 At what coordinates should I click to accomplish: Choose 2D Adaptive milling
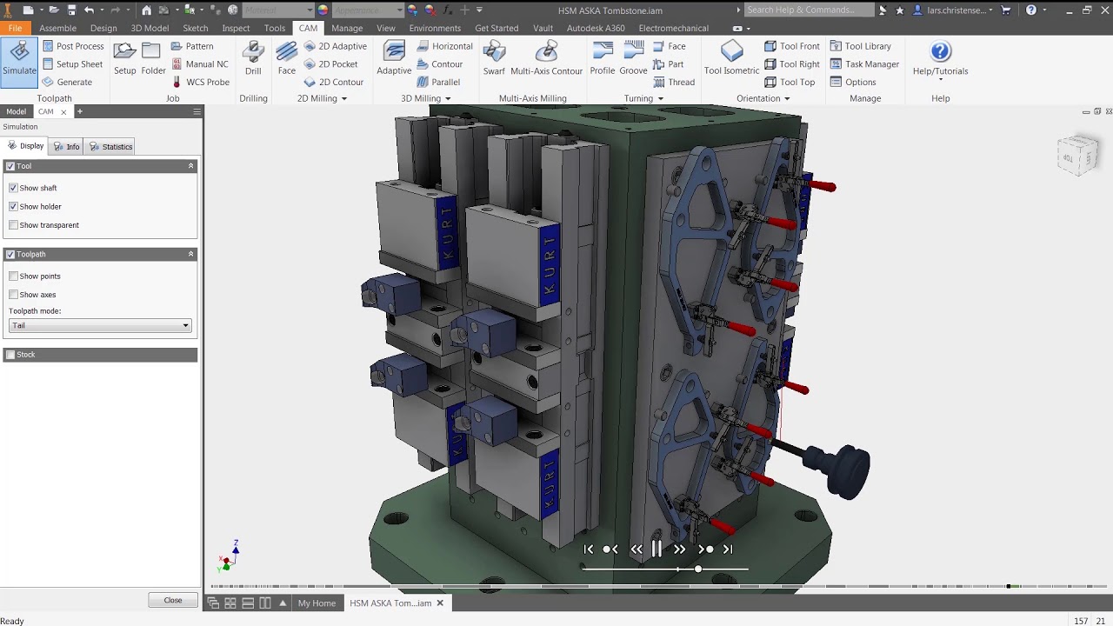click(335, 46)
